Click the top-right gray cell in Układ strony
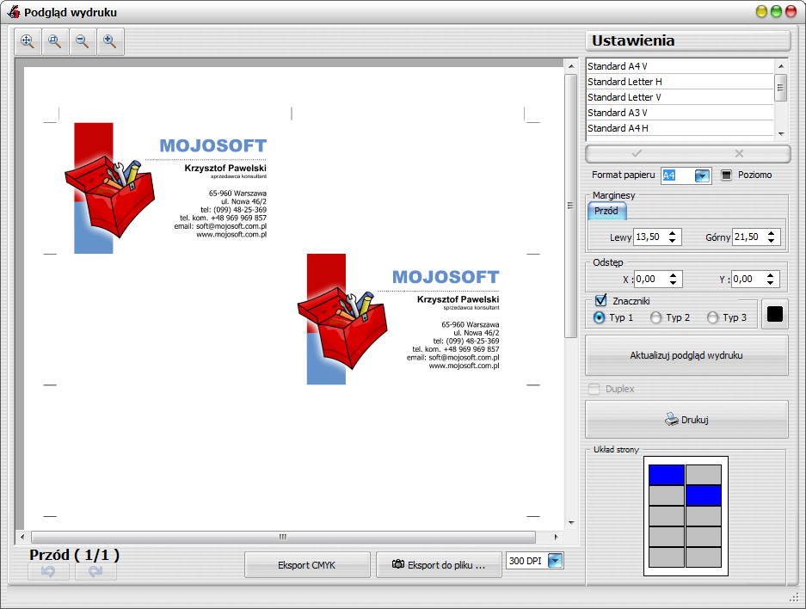This screenshot has height=609, width=806. 704,475
